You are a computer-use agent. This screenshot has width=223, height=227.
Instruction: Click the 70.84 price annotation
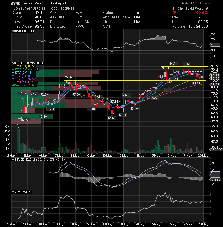[98, 96]
